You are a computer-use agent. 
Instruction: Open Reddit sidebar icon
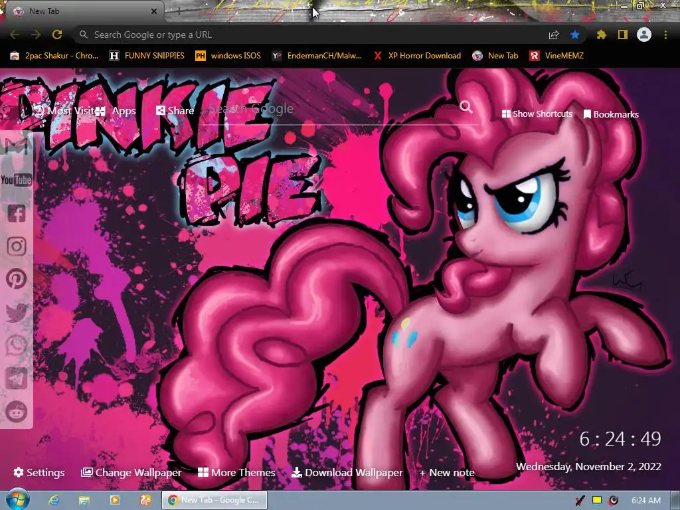(x=17, y=412)
